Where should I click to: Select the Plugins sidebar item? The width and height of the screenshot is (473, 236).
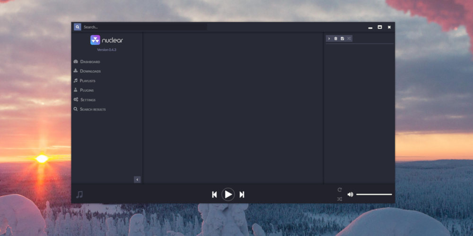[x=87, y=90]
